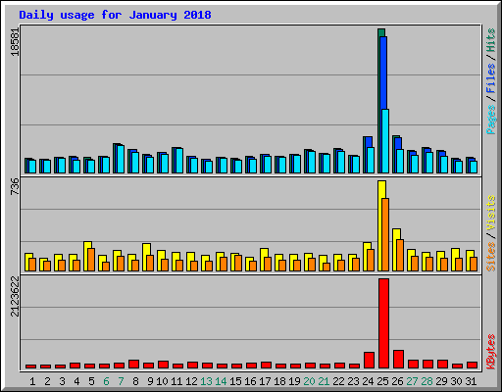Click day 31 on the x-axis

(x=471, y=381)
